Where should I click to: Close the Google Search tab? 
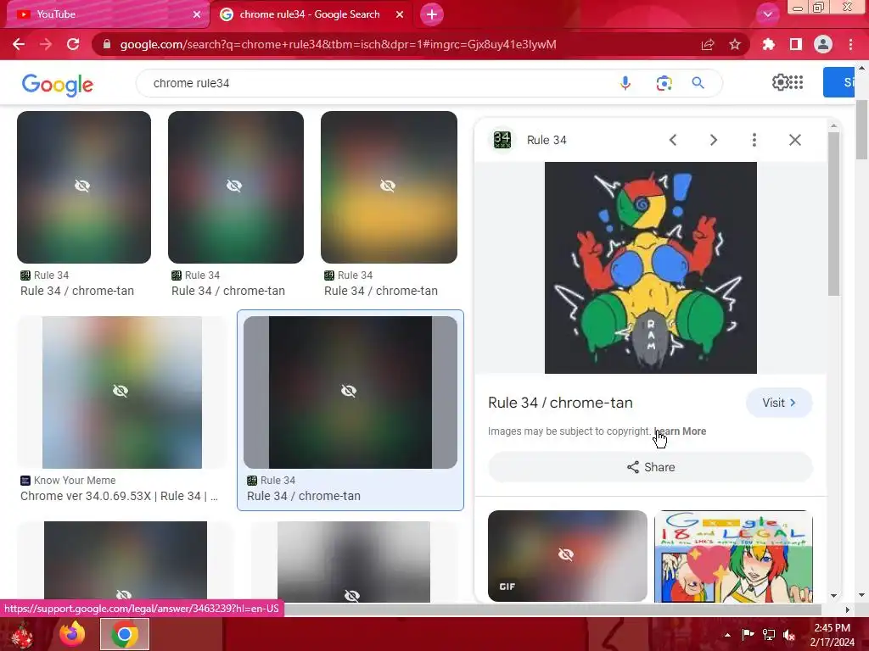coord(400,14)
